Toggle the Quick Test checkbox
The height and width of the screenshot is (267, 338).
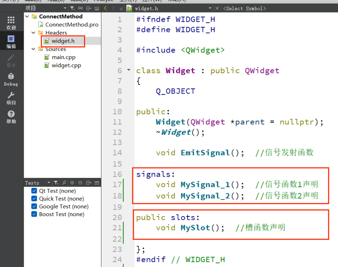tap(34, 199)
